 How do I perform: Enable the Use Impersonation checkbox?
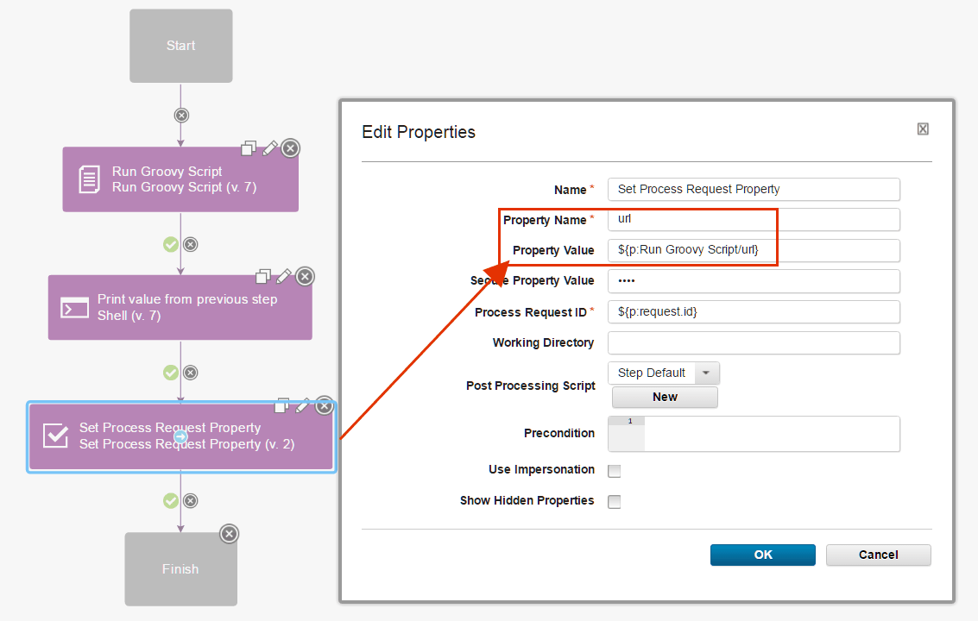click(x=614, y=470)
